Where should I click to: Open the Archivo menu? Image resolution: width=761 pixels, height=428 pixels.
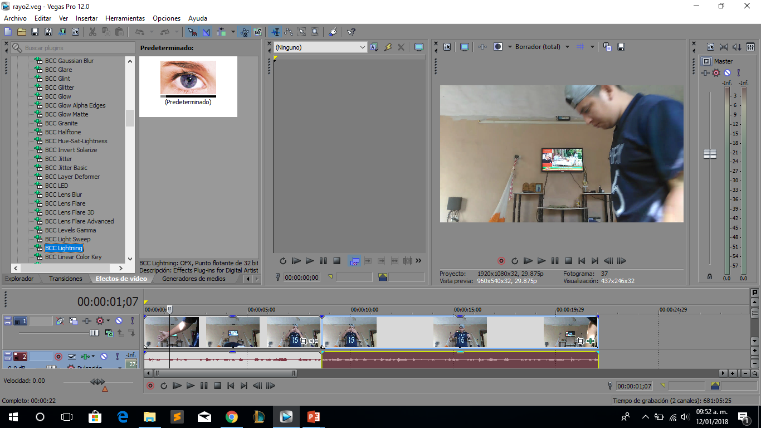(15, 18)
